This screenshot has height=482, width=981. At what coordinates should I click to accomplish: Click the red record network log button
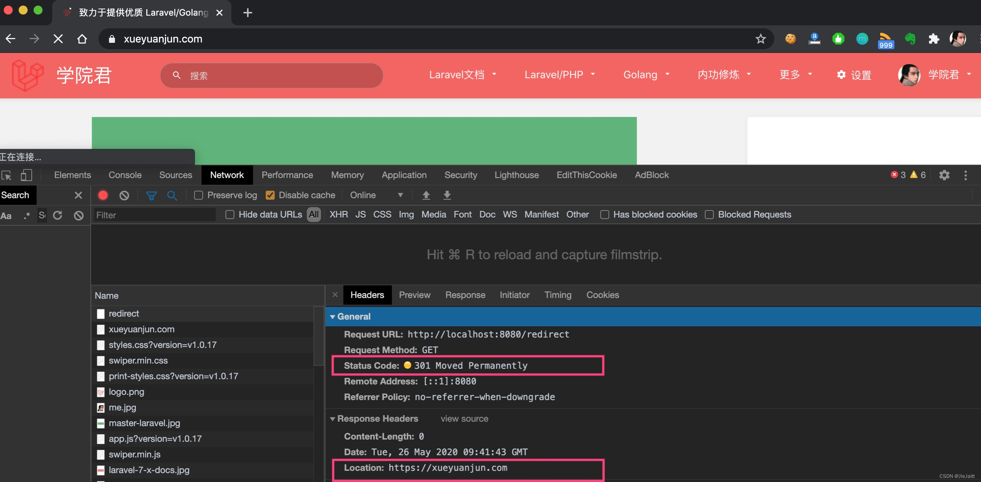(x=103, y=195)
